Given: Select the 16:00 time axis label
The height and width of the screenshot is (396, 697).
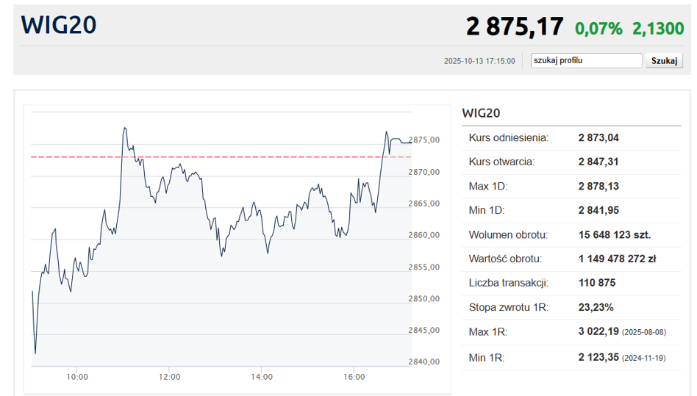Looking at the screenshot, I should [x=354, y=377].
